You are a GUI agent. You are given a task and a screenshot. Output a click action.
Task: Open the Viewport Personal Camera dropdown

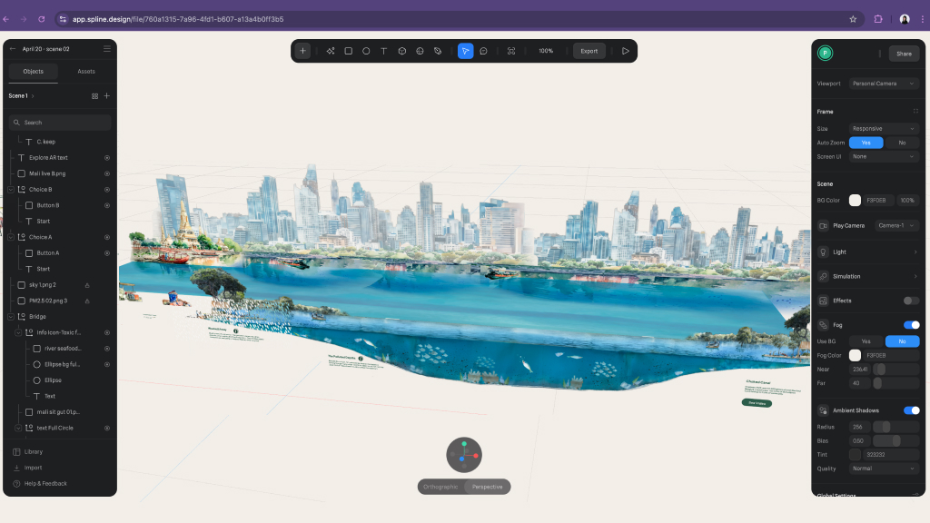[x=884, y=84]
